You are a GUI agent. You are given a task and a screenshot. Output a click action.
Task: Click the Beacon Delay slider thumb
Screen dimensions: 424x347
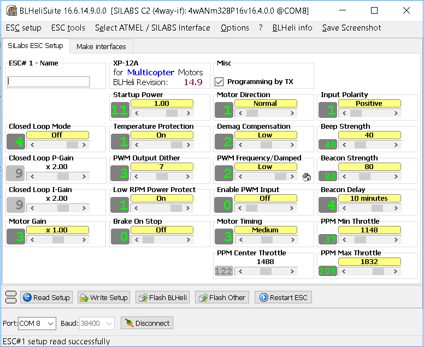click(x=377, y=208)
